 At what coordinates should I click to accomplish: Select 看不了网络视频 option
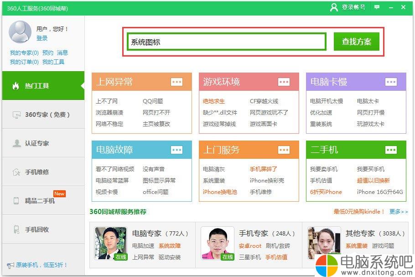tap(115, 169)
